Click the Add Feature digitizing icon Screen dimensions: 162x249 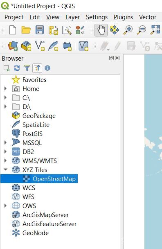(x=145, y=46)
